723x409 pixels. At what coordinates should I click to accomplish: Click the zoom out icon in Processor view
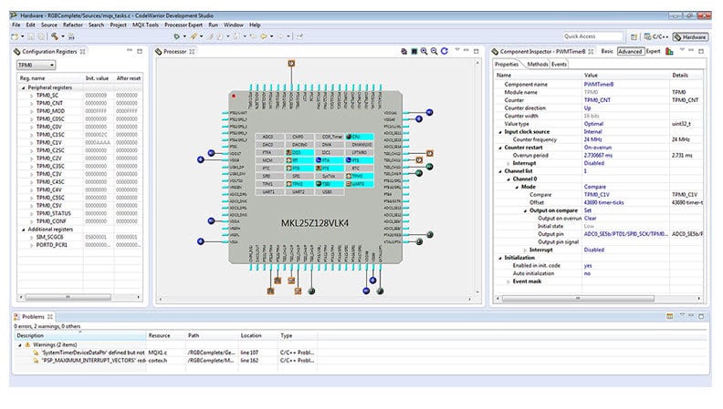434,52
